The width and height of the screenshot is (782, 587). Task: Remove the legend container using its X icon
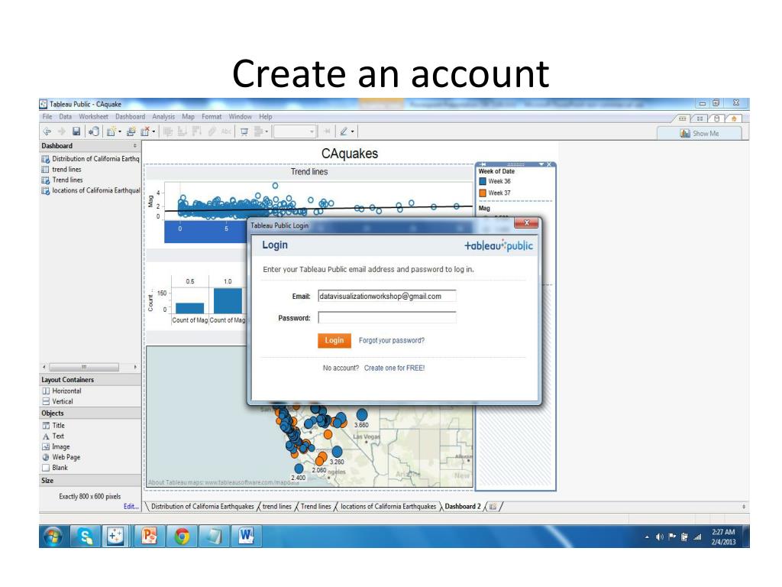tap(549, 164)
